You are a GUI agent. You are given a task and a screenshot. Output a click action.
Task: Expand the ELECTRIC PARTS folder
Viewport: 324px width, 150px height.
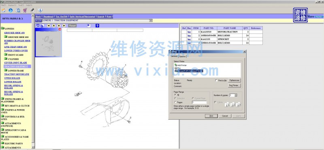12,143
